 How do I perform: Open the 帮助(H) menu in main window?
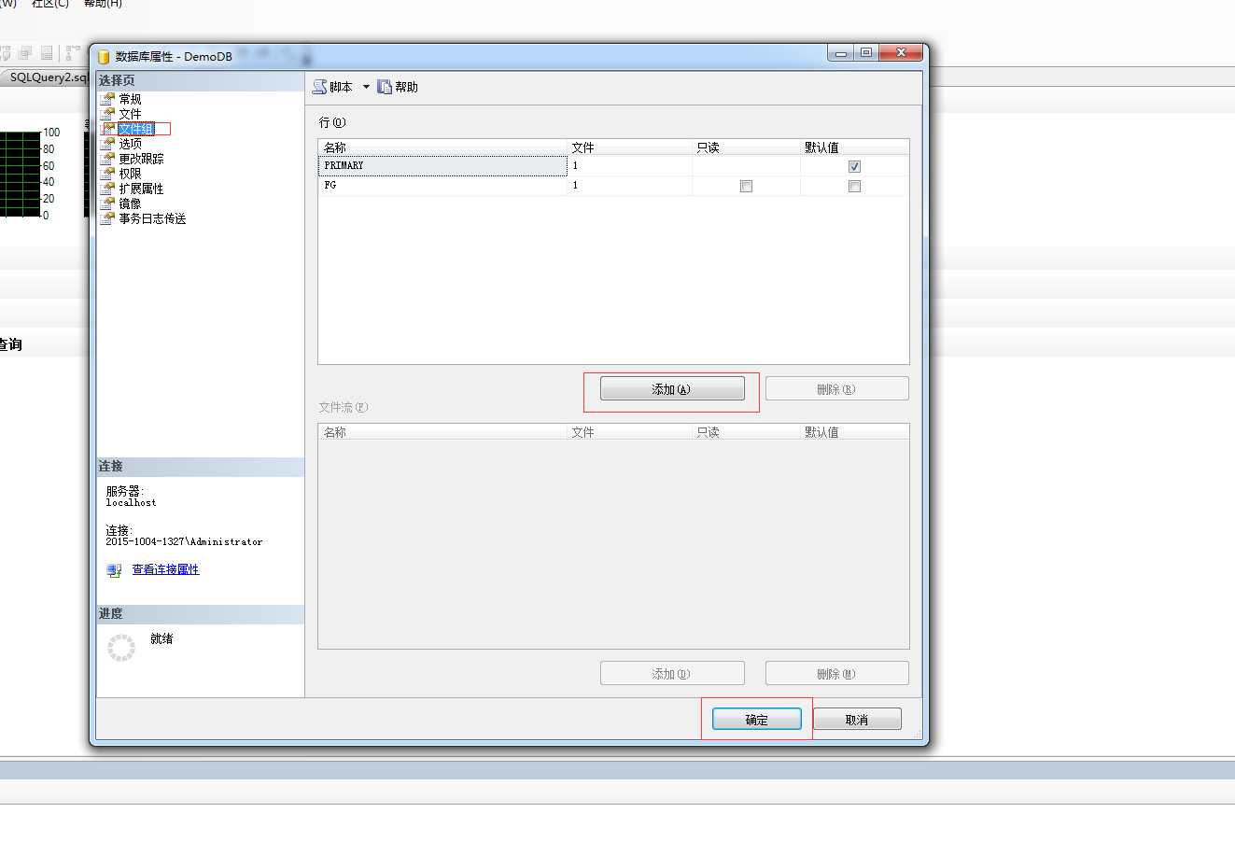(103, 4)
